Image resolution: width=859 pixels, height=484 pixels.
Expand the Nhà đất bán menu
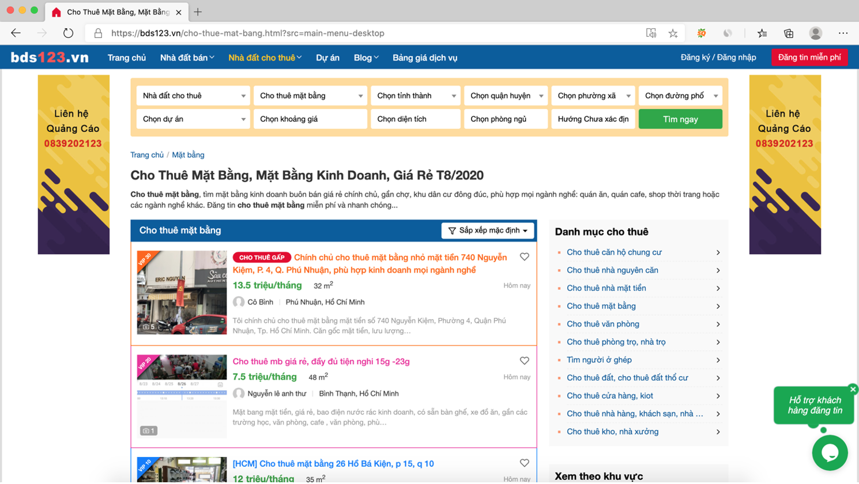[187, 58]
